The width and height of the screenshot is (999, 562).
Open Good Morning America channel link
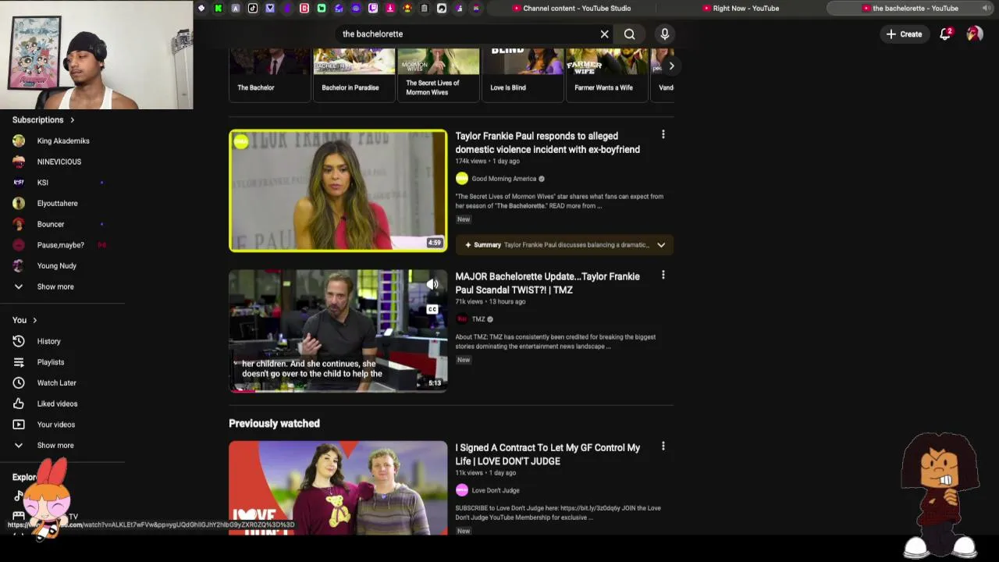coord(503,179)
